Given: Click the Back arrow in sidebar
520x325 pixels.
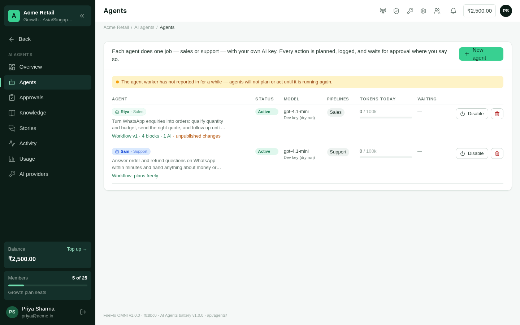Looking at the screenshot, I should (x=12, y=39).
